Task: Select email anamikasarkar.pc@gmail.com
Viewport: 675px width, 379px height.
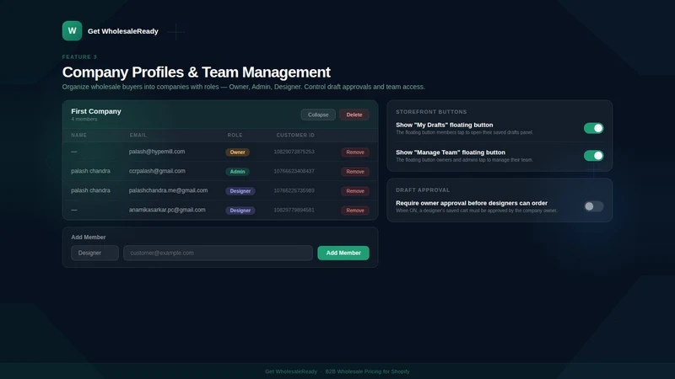Action: (167, 210)
